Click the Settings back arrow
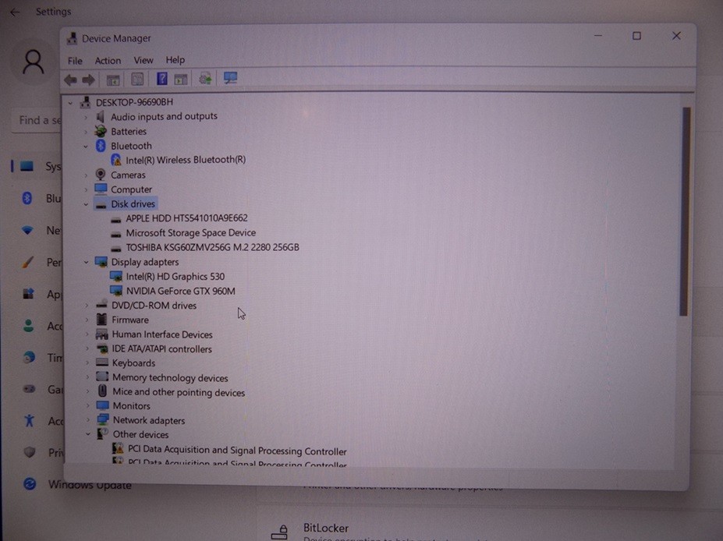 point(16,12)
